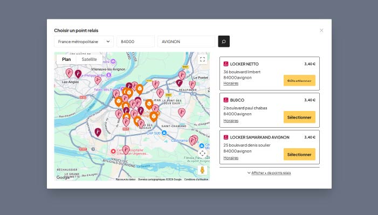This screenshot has height=215, width=378.
Task: Expand Afficher + de points relais
Action: pos(269,173)
